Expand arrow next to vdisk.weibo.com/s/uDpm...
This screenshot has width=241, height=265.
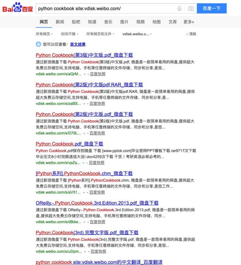pyautogui.click(x=85, y=252)
